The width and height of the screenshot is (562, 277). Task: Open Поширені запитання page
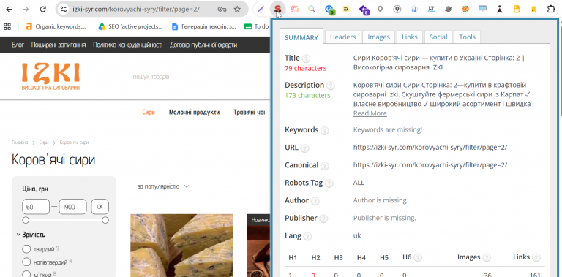point(59,45)
